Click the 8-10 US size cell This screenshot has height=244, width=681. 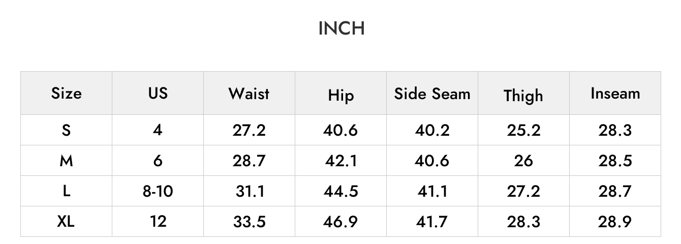[158, 191]
